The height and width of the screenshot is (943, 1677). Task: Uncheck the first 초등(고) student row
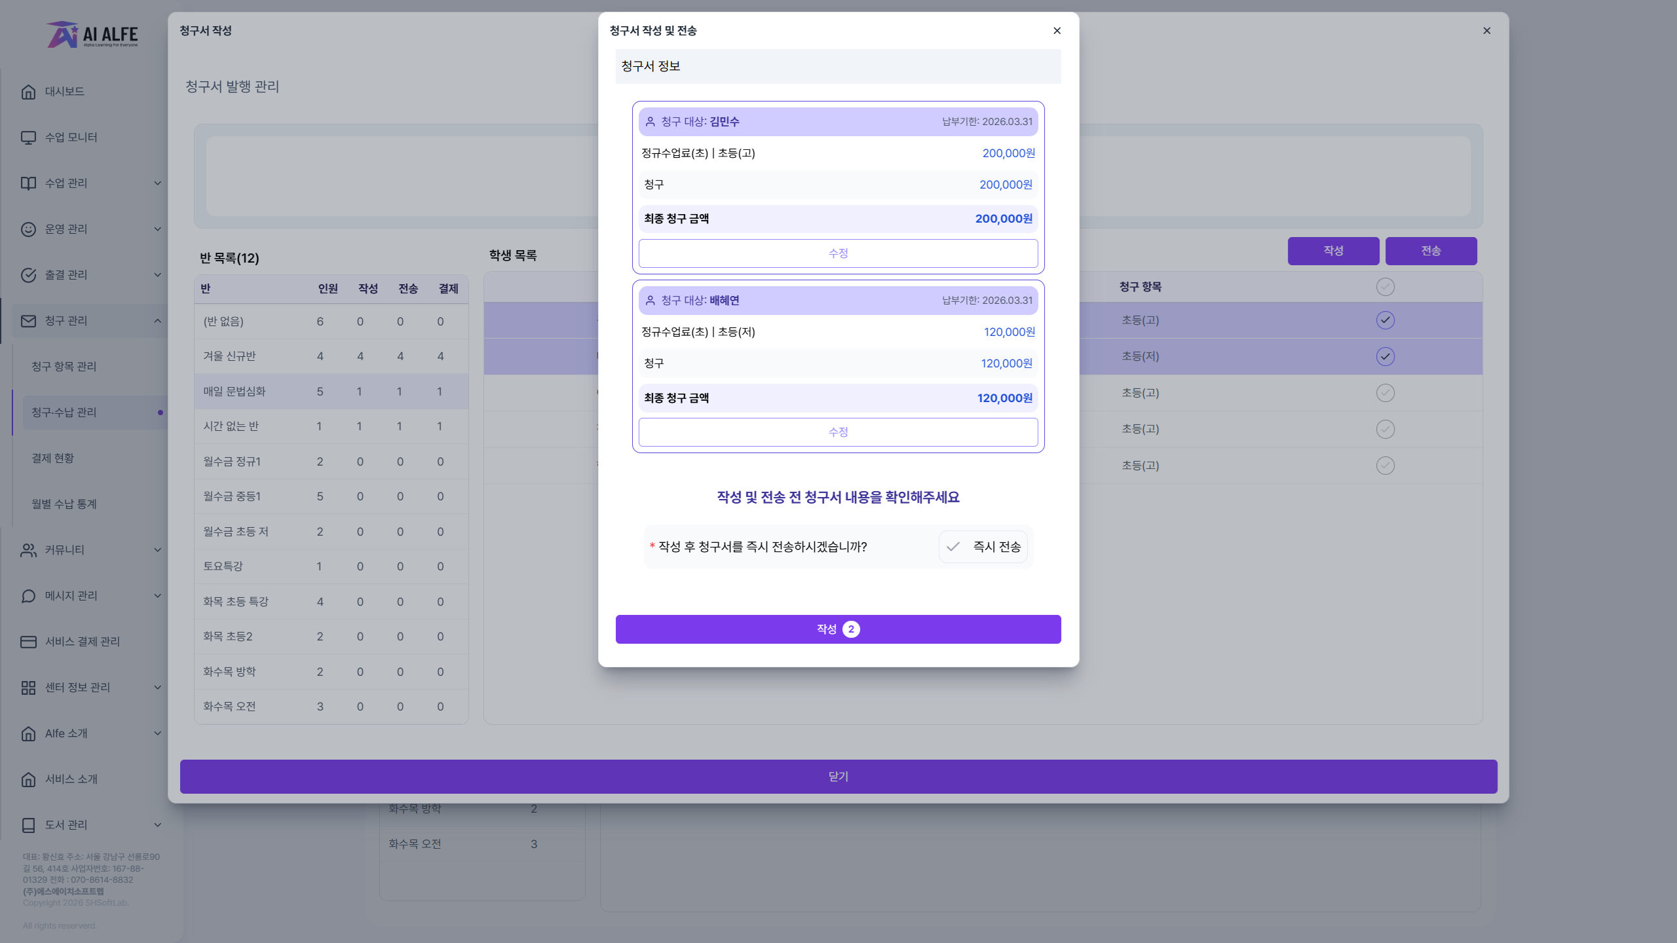click(x=1385, y=320)
